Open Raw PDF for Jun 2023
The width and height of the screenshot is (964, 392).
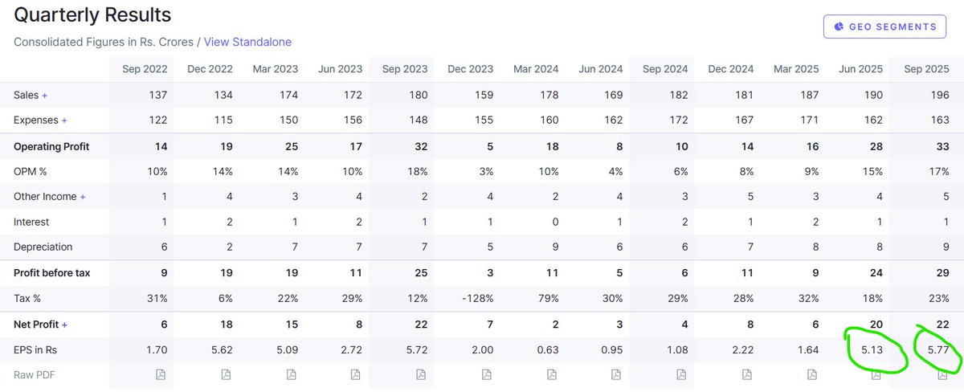click(356, 375)
